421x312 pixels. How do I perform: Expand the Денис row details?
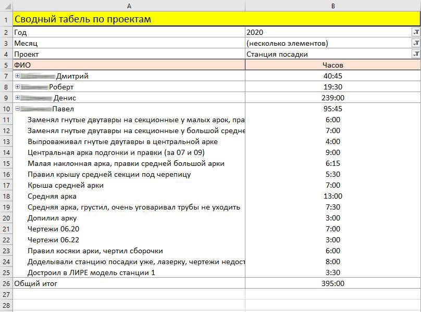tap(17, 98)
